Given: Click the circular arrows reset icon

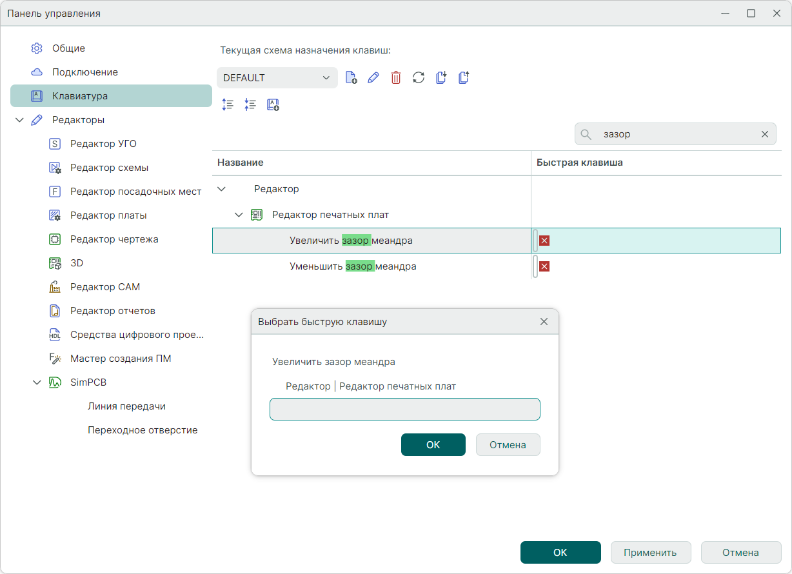Looking at the screenshot, I should (x=419, y=78).
